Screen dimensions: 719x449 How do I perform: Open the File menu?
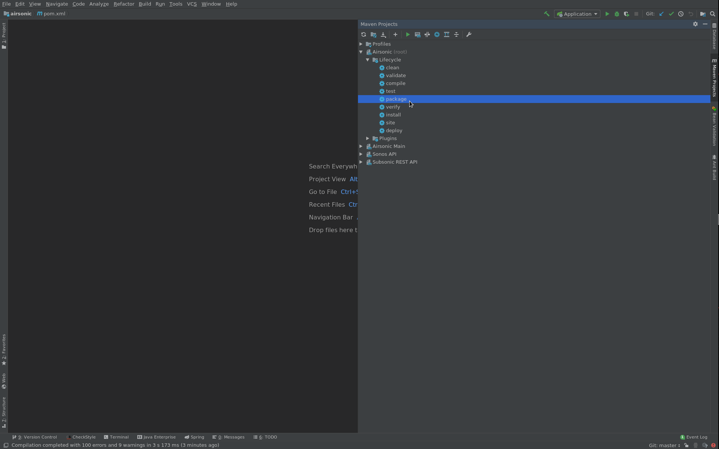[x=6, y=4]
